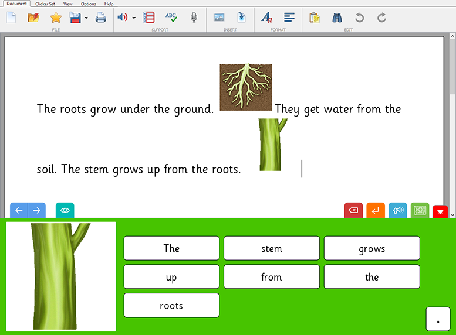The image size is (456, 335).
Task: Toggle the word predictor list icon
Action: pos(149,18)
